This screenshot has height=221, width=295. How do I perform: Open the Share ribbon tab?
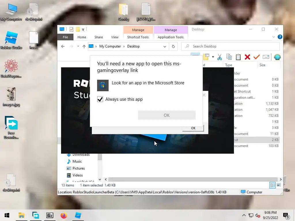point(99,37)
